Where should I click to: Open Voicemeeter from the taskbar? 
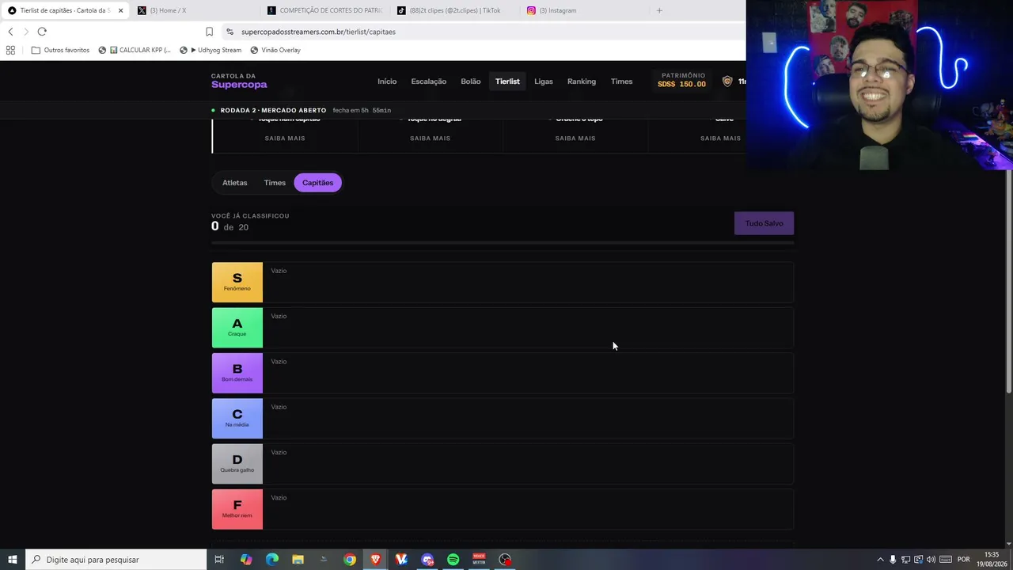[479, 560]
